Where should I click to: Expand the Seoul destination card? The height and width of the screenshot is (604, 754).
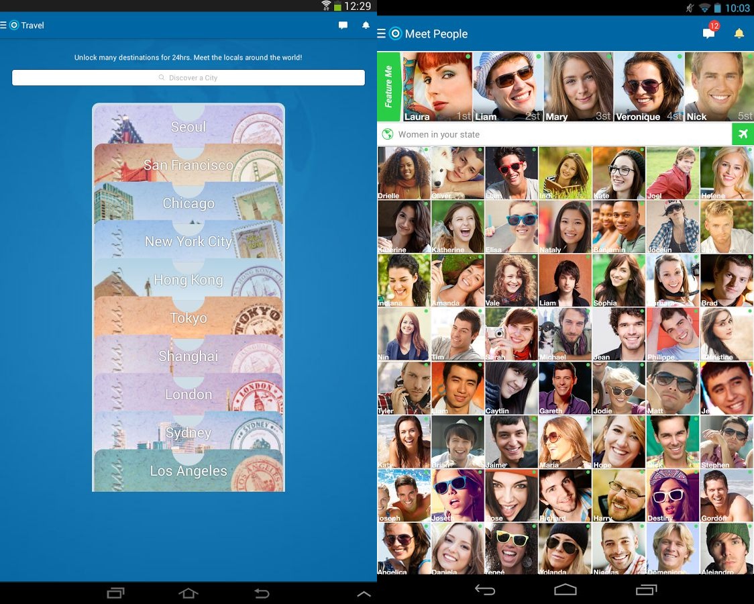tap(188, 127)
